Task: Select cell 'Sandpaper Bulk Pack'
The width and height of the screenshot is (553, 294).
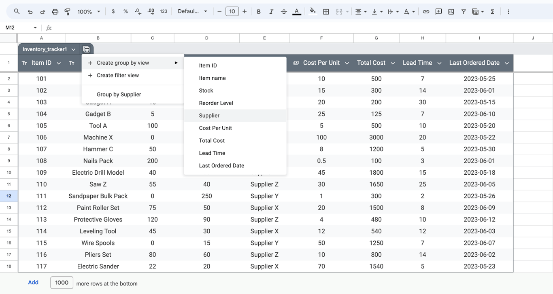Action: tap(98, 196)
